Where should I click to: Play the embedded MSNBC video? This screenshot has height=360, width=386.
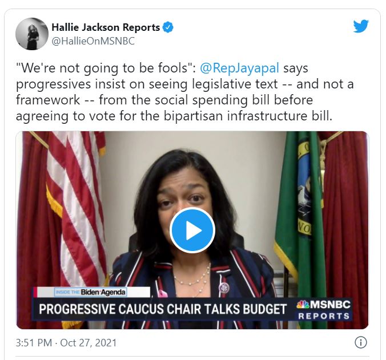click(192, 230)
